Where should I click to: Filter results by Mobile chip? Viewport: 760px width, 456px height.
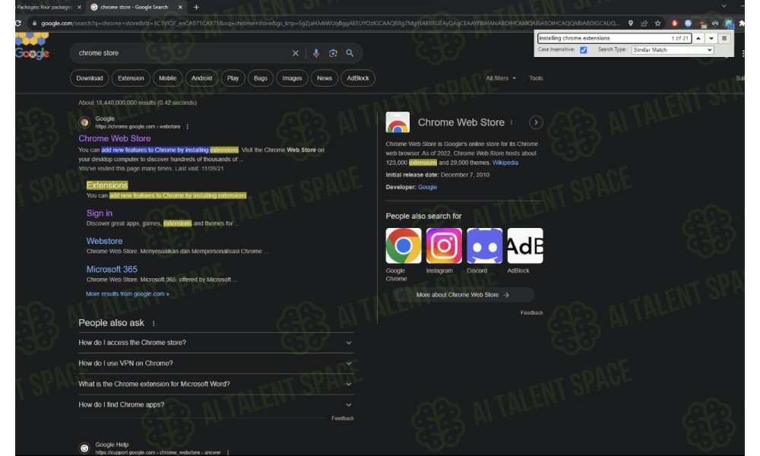168,78
